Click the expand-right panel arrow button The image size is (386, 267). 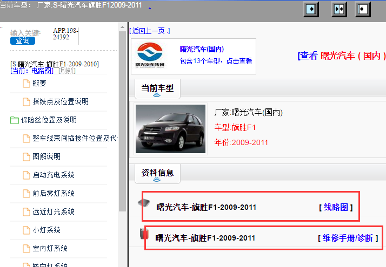(311, 9)
